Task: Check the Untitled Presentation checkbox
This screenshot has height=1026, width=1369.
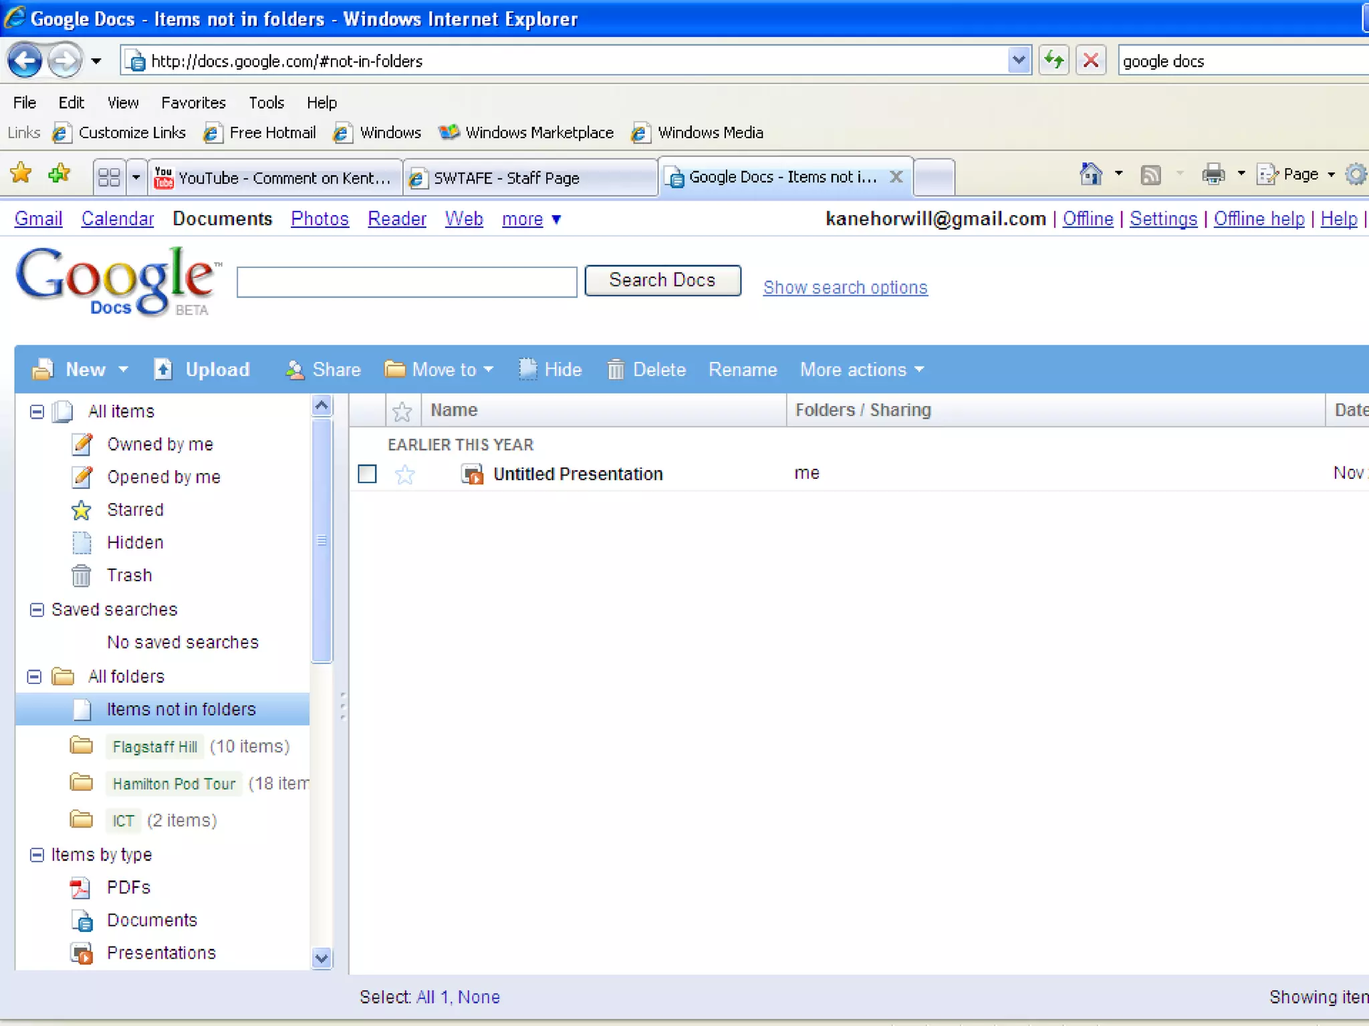Action: coord(367,474)
